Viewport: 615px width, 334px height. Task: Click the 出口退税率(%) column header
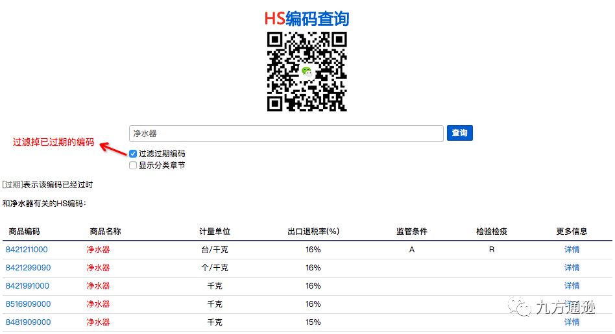313,232
